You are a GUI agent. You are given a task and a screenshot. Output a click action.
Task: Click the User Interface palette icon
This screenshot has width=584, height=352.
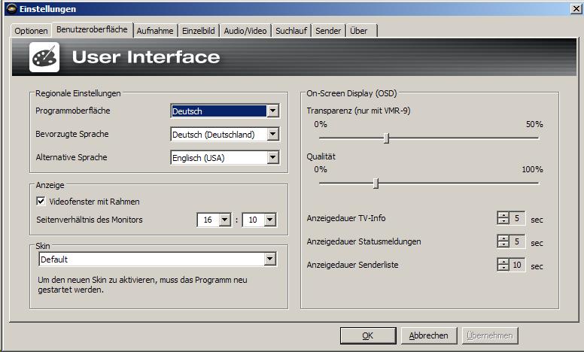coord(44,57)
